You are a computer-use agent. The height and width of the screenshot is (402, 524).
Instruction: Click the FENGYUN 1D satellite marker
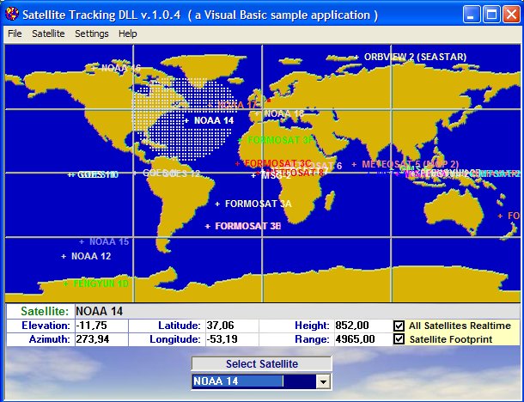click(x=66, y=284)
